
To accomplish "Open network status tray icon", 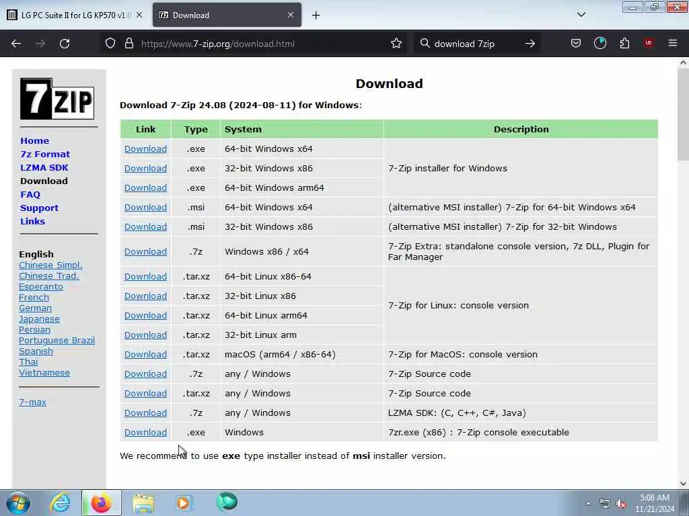I will tap(605, 504).
